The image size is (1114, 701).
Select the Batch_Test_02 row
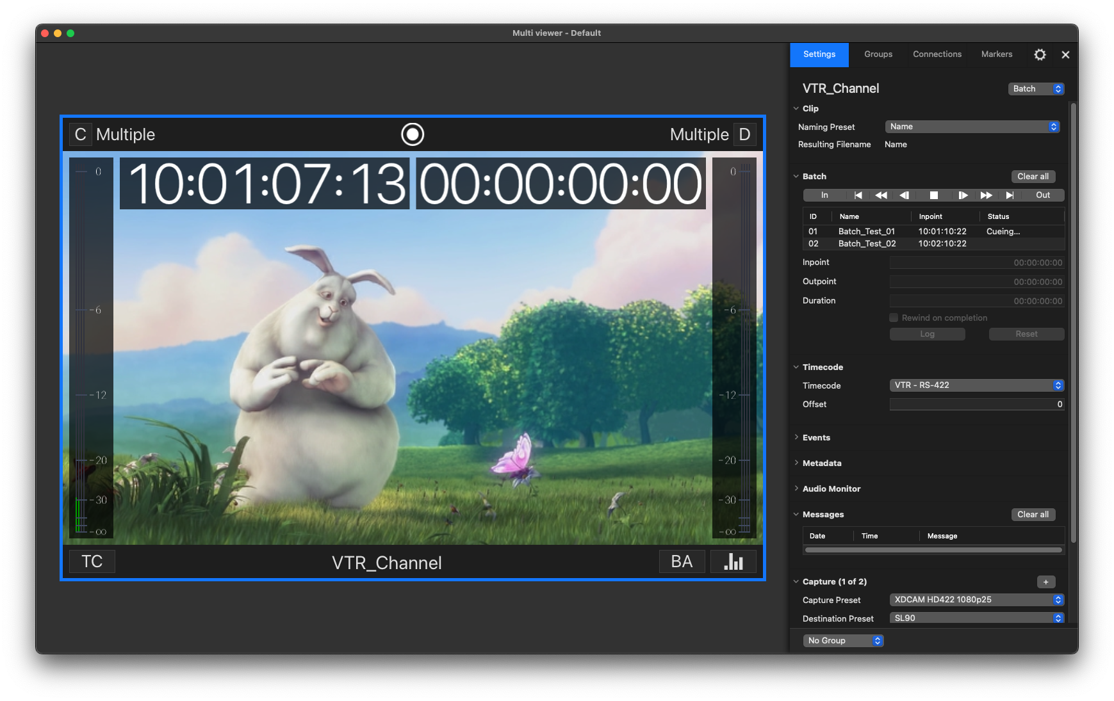934,244
